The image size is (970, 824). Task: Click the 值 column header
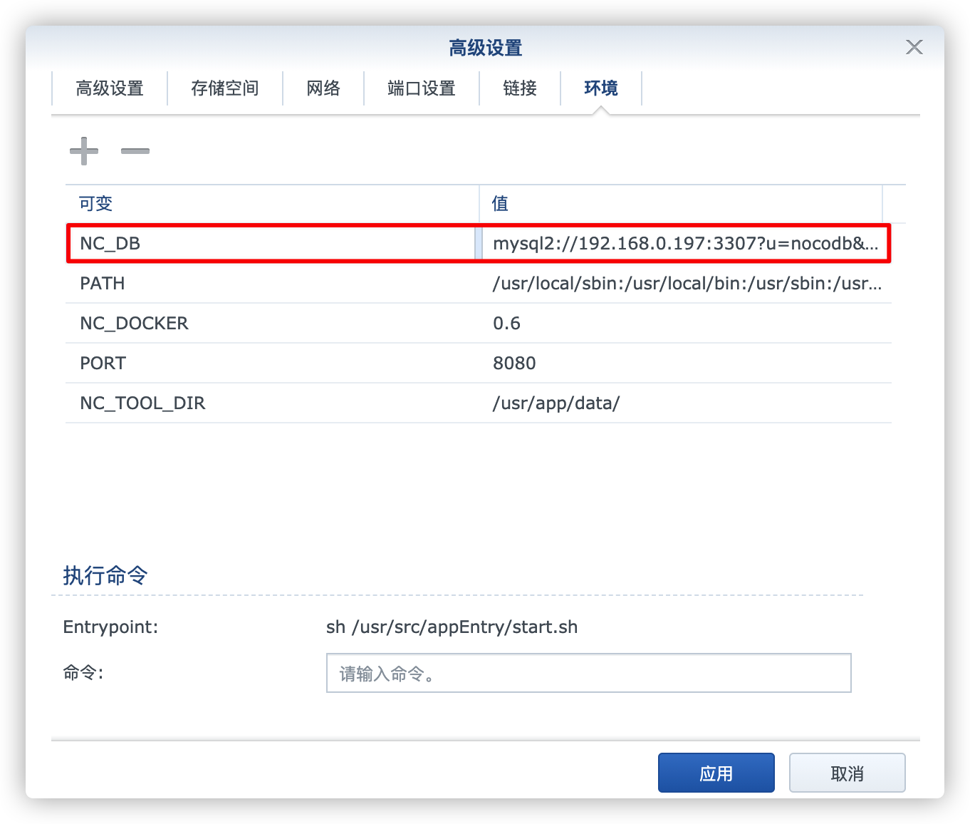[x=681, y=204]
